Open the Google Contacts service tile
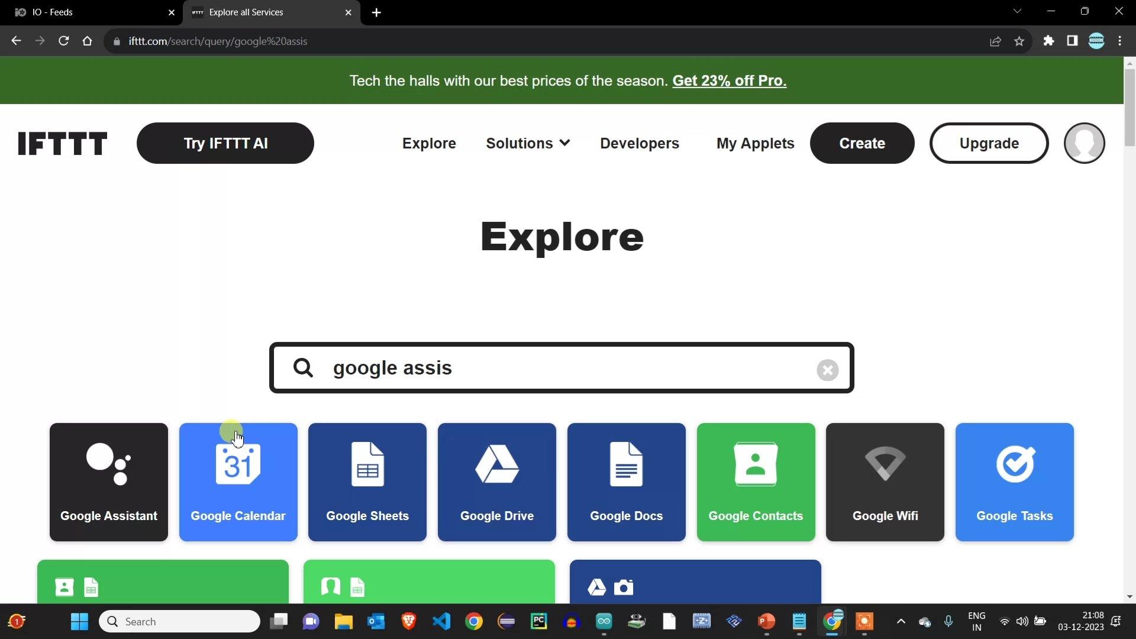The image size is (1136, 639). (x=756, y=482)
